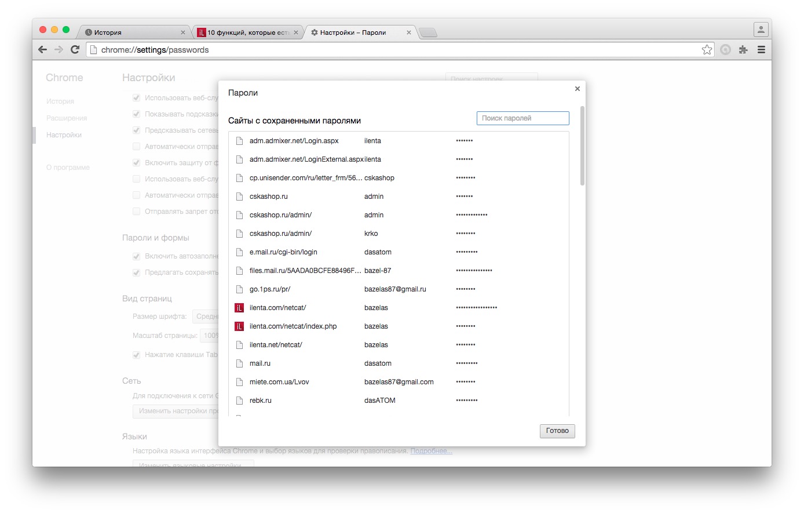Open Расширения in Chrome sidebar
The image size is (804, 513).
tap(67, 118)
